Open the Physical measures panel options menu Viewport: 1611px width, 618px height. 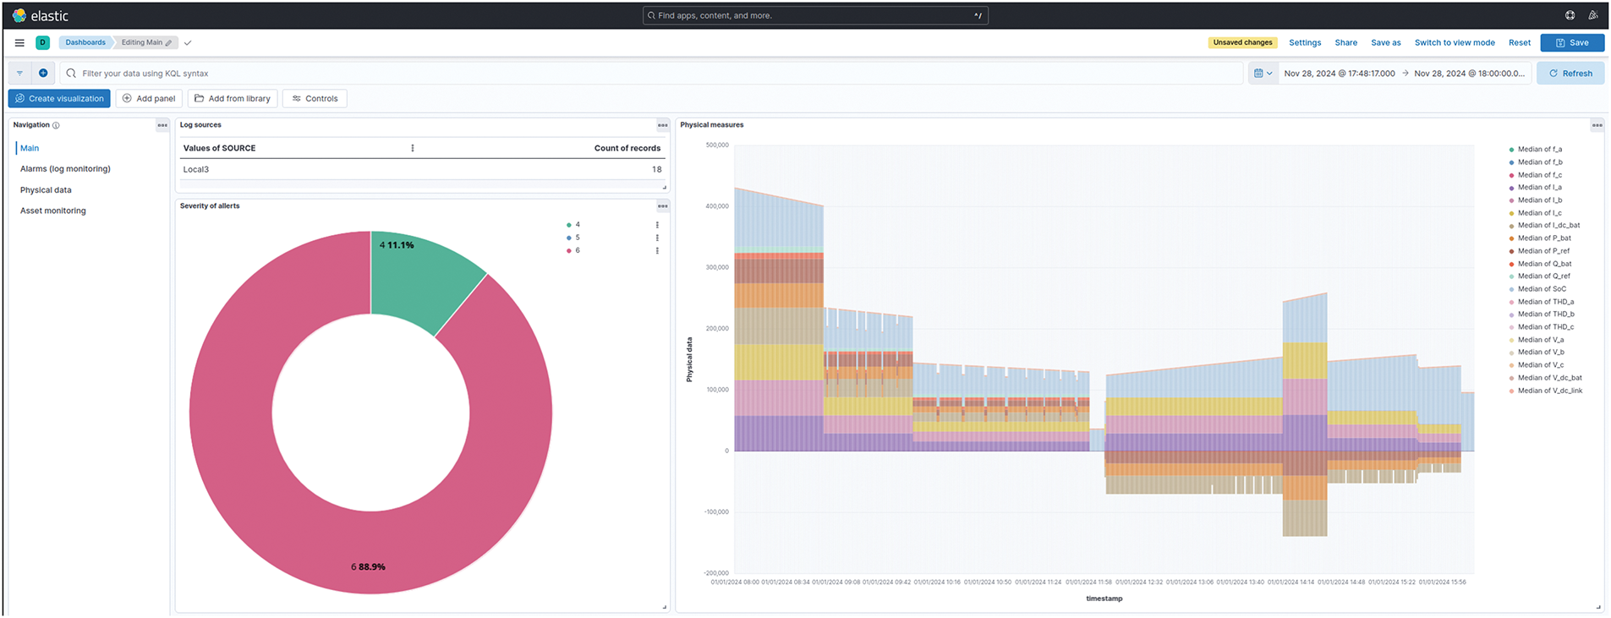[x=1597, y=125]
